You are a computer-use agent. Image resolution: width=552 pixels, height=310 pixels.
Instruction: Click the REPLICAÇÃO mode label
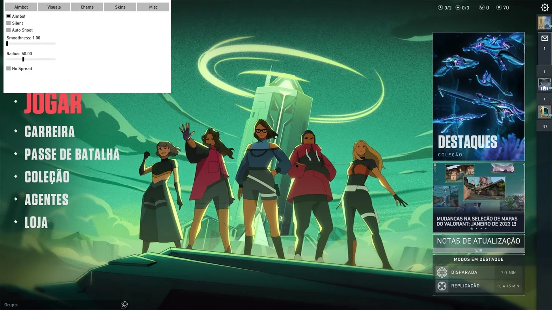click(465, 286)
